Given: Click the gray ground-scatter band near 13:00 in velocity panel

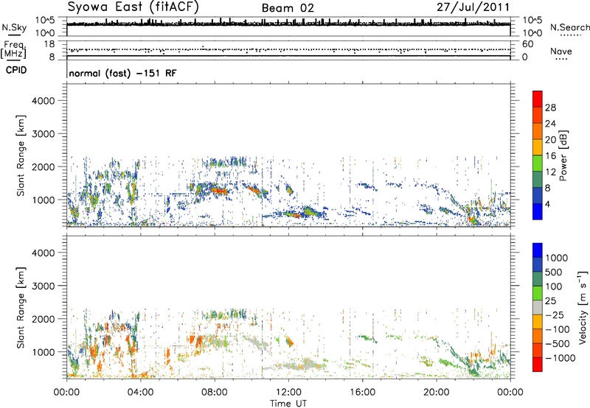Looking at the screenshot, I should (x=308, y=364).
